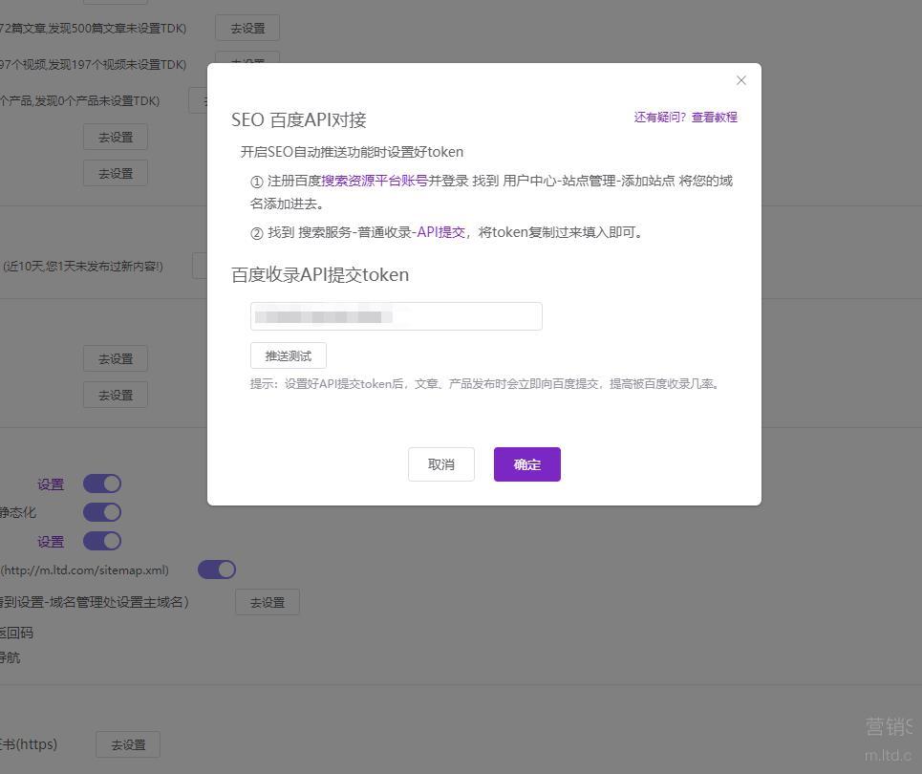Toggle the 静态化 switch
The width and height of the screenshot is (922, 774).
102,512
